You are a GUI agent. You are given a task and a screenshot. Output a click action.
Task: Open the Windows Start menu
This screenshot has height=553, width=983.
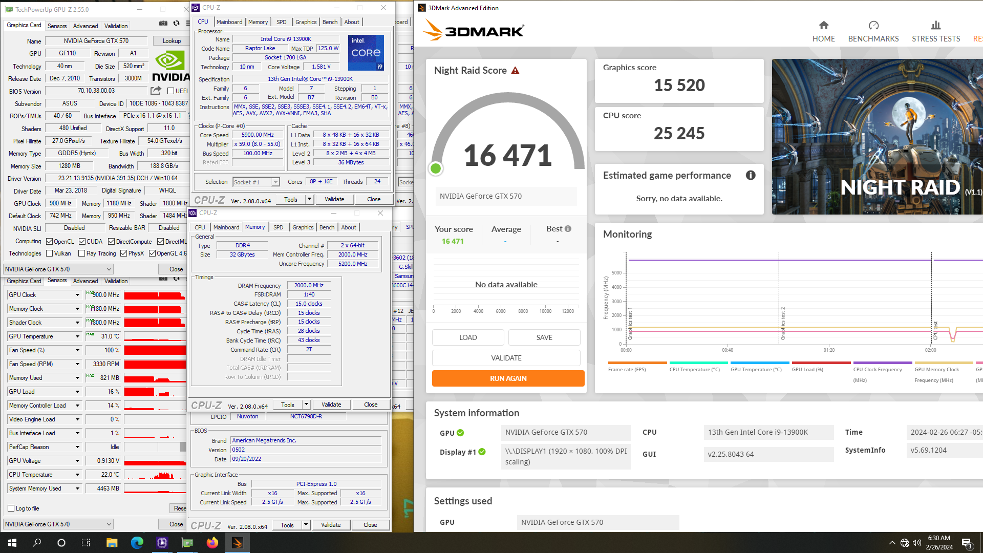pos(12,543)
